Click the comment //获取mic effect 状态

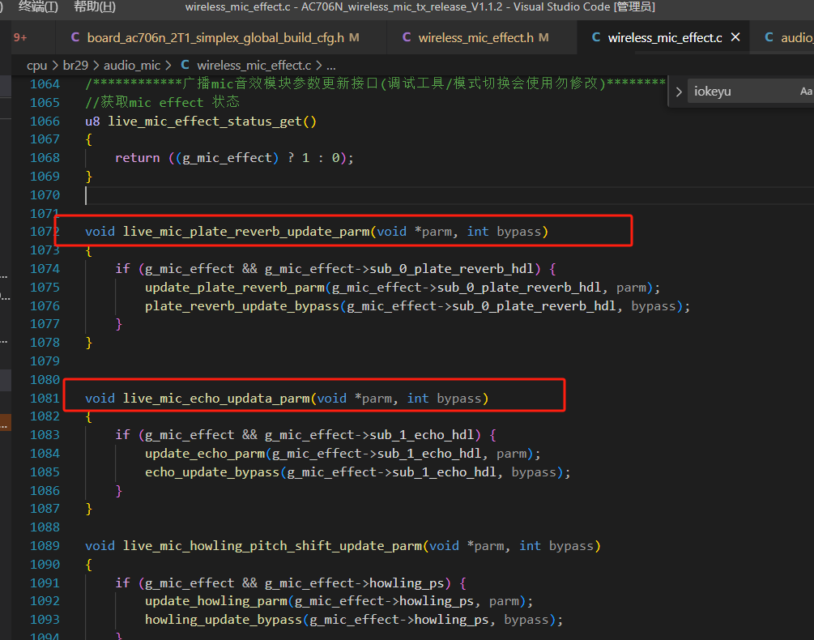point(163,102)
